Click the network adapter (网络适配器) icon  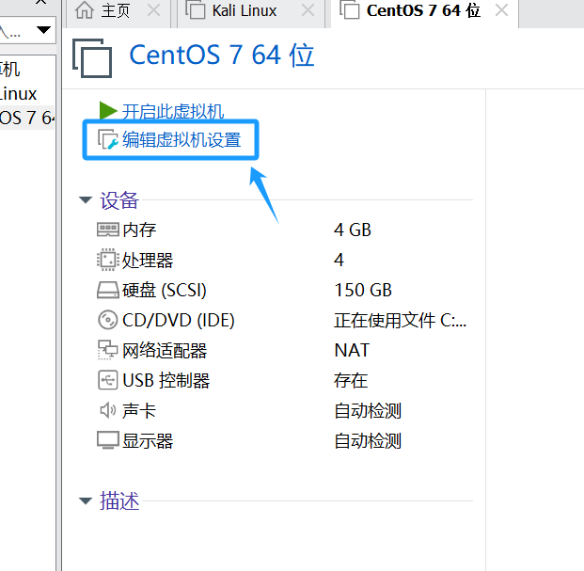(x=108, y=351)
